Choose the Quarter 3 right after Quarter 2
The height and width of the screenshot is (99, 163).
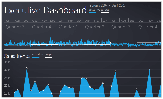[x=121, y=27]
